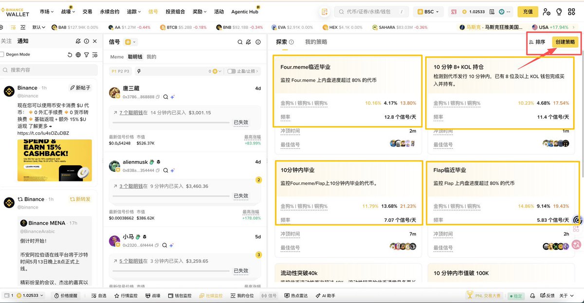Open the BSC chain selector dropdown
This screenshot has height=303, width=584.
428,12
